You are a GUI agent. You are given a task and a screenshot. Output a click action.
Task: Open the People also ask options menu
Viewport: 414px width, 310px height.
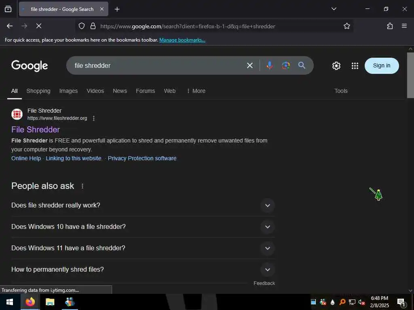point(82,186)
